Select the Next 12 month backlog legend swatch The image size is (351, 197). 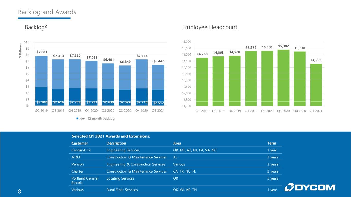click(x=77, y=118)
